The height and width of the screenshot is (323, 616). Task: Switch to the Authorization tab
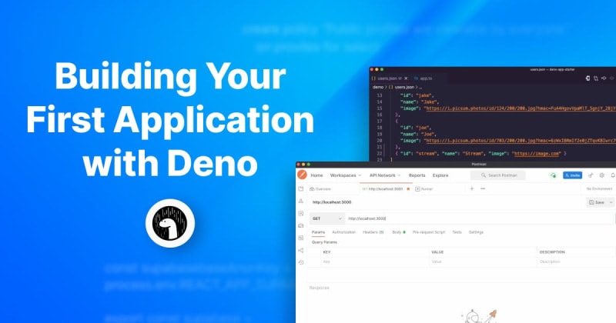tap(343, 231)
